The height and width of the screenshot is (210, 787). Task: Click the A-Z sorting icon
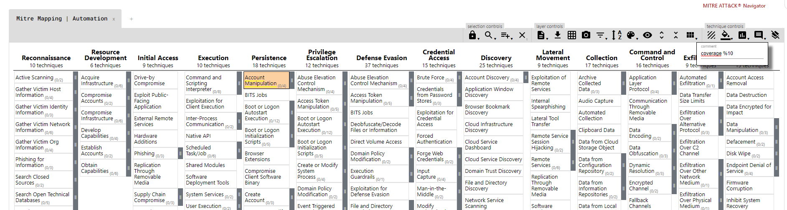click(617, 35)
